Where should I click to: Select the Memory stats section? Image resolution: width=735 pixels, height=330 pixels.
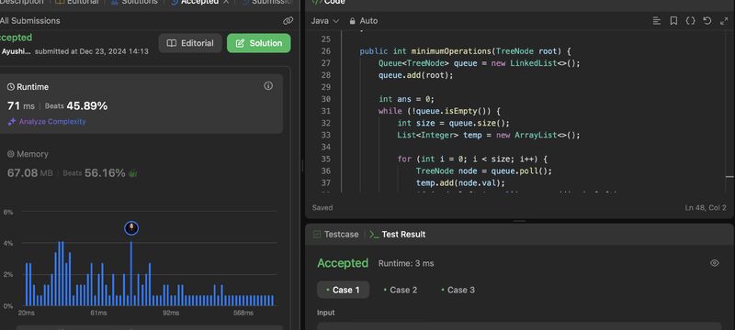141,164
